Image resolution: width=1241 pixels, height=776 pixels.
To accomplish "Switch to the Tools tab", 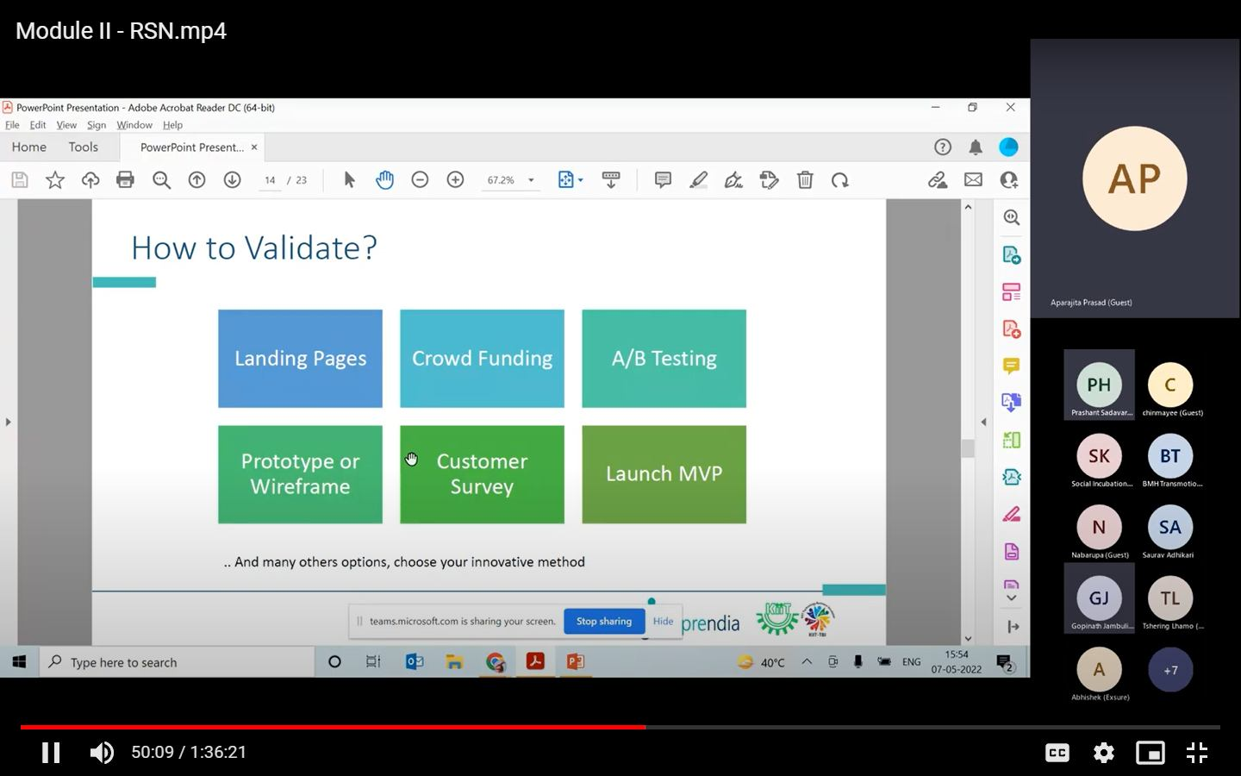I will pyautogui.click(x=84, y=147).
